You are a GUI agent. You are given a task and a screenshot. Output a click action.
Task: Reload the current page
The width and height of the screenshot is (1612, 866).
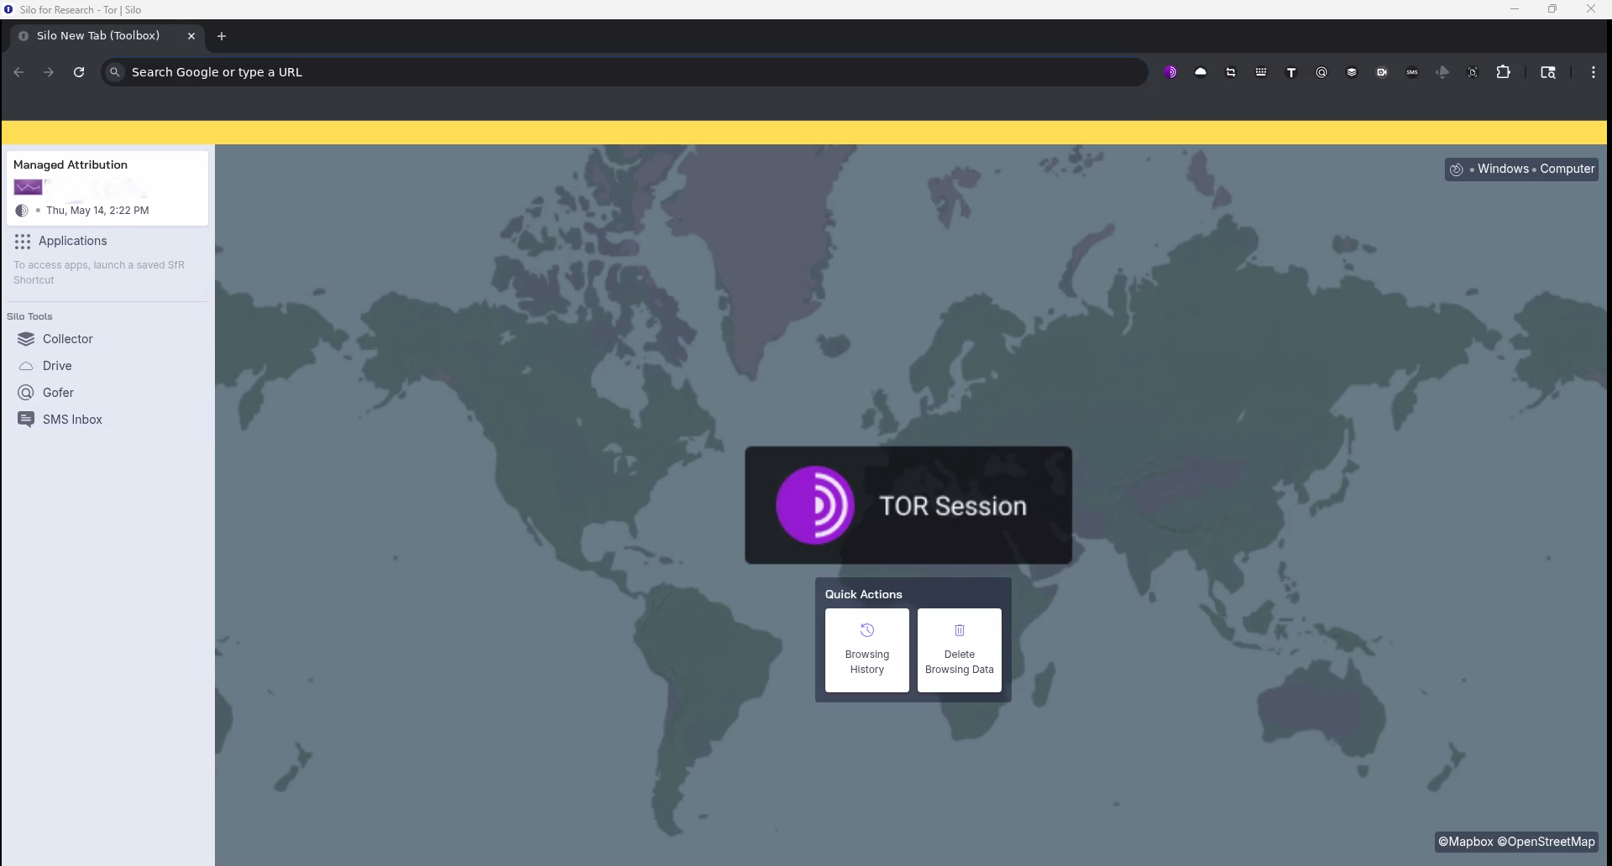tap(79, 72)
